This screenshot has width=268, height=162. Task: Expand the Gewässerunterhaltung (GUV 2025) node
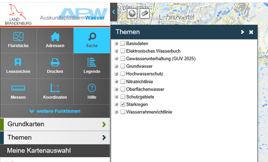[117, 59]
